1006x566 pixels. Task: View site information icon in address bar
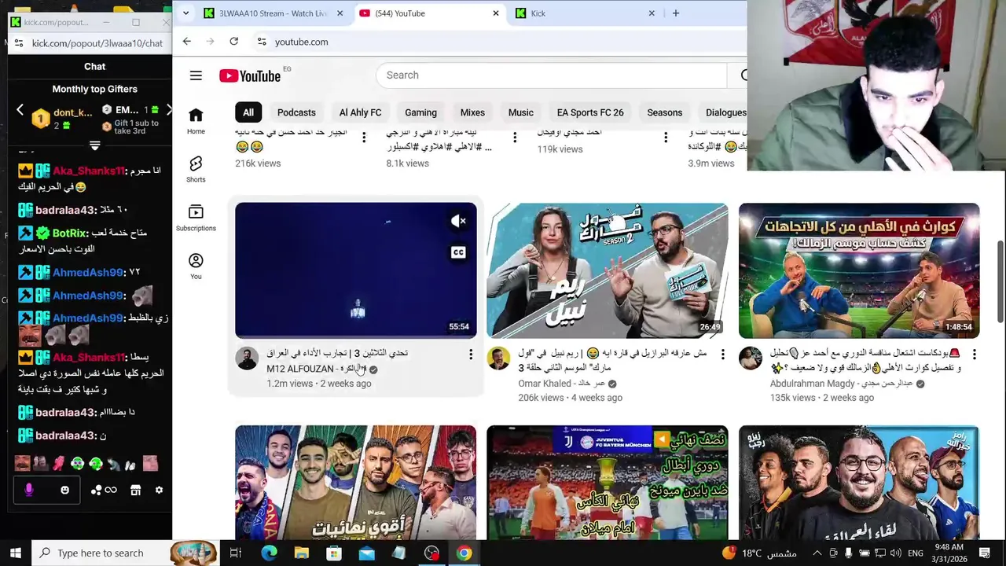point(262,42)
